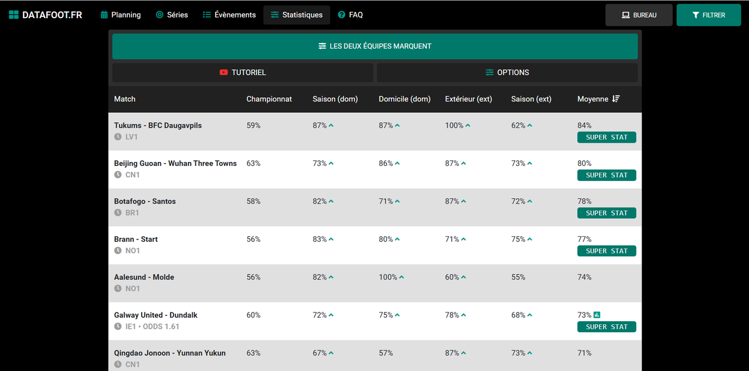Click the 74% Moyenne value for Aalesund
This screenshot has height=371, width=749.
584,277
